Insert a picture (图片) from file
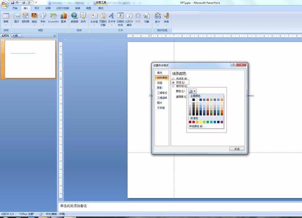Screen dimensions: 302x218 tap(17, 18)
